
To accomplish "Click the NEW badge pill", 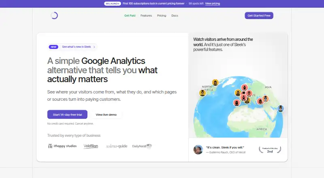I will pyautogui.click(x=53, y=47).
